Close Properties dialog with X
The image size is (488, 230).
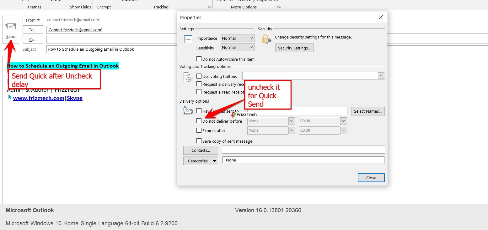pyautogui.click(x=381, y=18)
